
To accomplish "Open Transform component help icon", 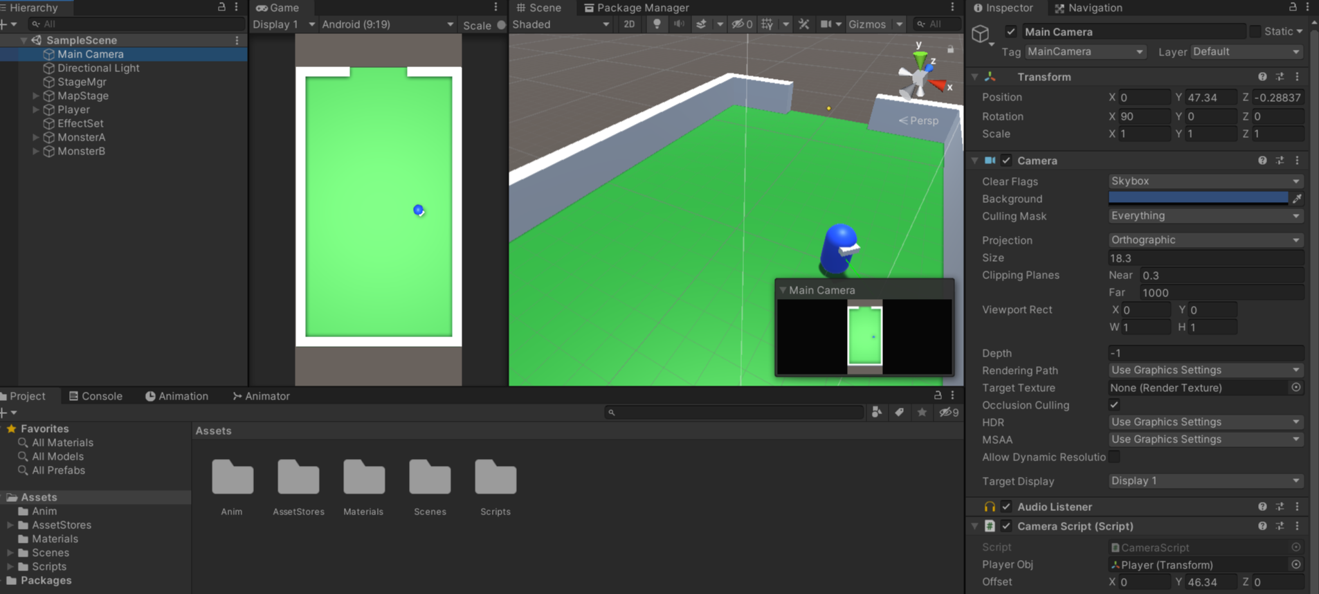I will tap(1262, 77).
